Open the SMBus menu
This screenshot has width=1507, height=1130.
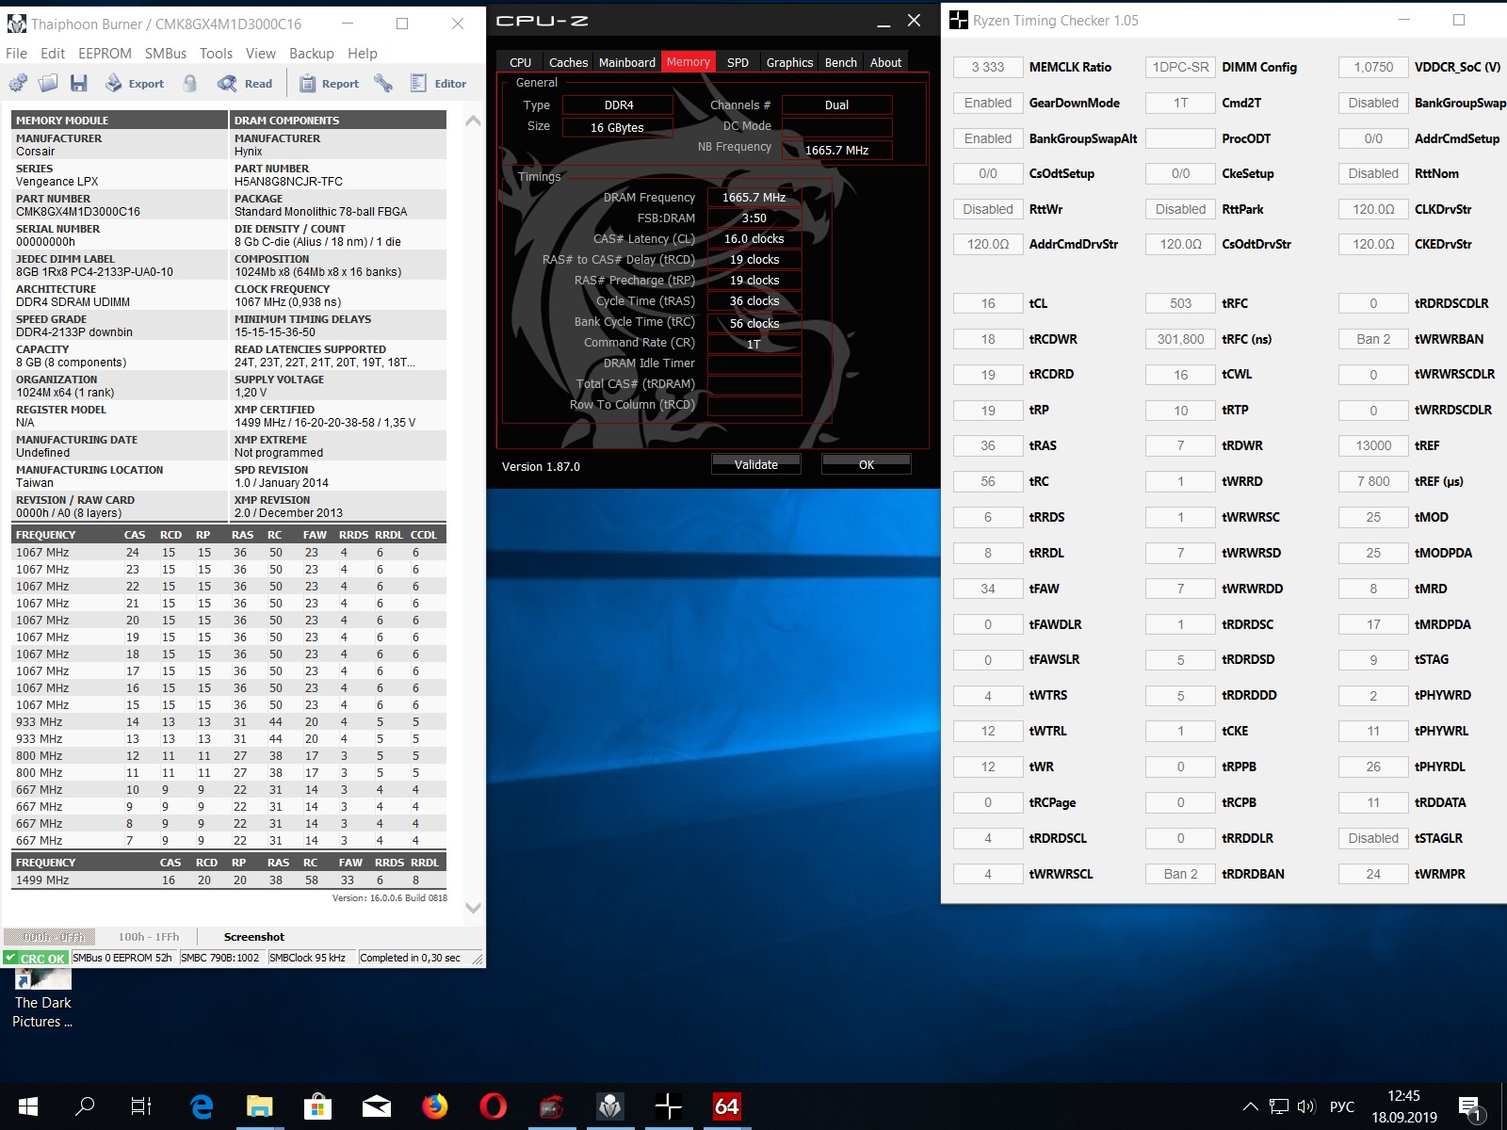pyautogui.click(x=166, y=54)
